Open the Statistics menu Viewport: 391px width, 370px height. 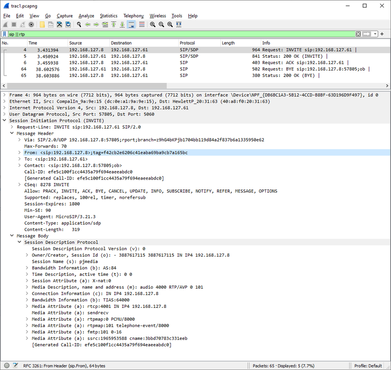108,16
